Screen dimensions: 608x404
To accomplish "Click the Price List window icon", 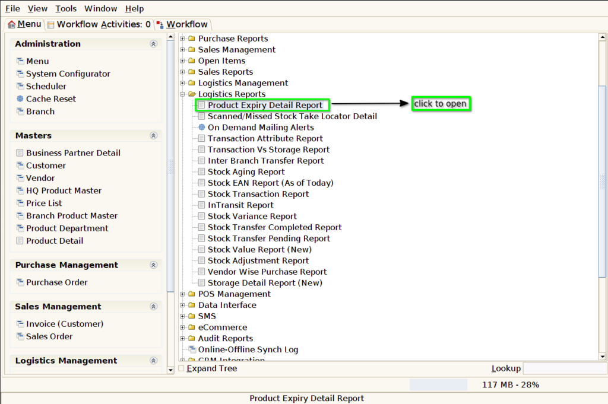I will coord(20,203).
